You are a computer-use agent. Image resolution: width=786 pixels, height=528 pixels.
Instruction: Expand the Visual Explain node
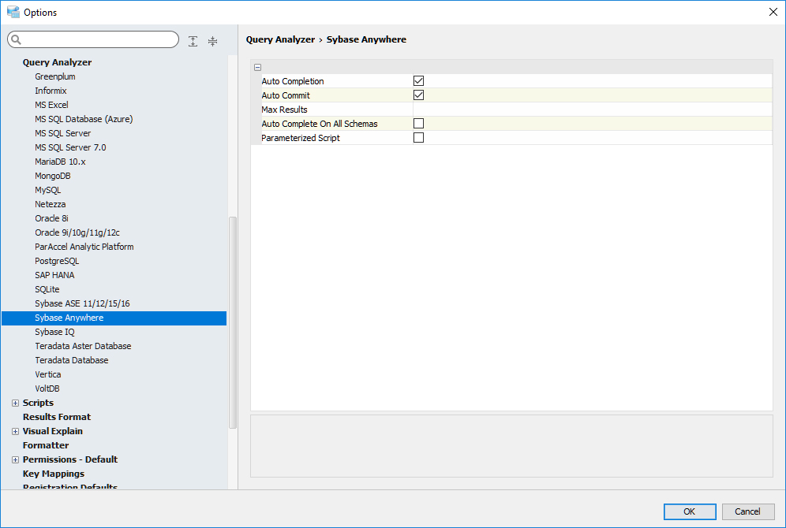(15, 431)
